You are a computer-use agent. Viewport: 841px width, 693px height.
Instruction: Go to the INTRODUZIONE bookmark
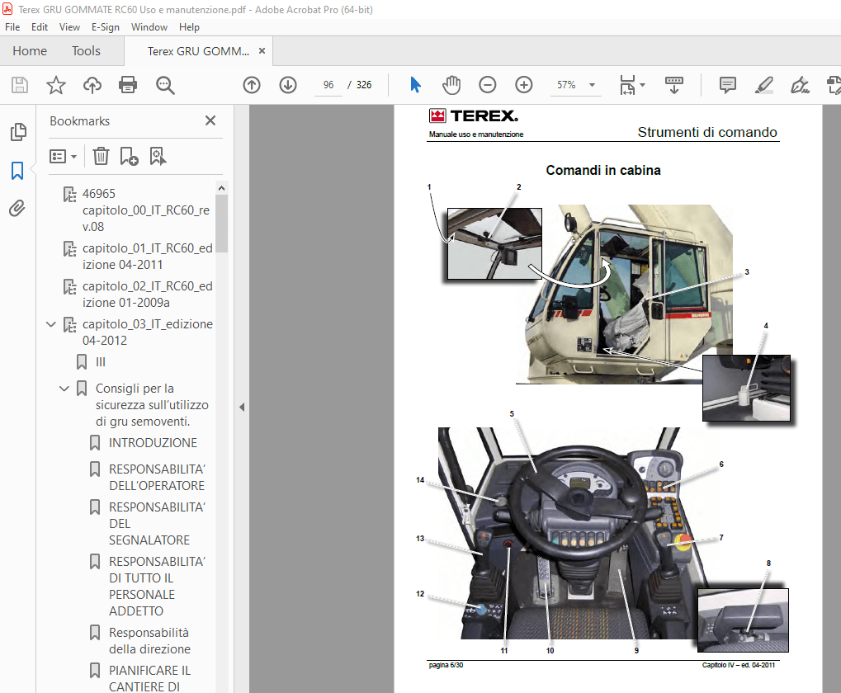coord(154,443)
